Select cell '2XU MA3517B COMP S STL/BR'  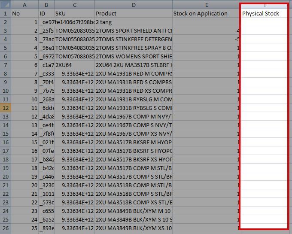coord(134,176)
